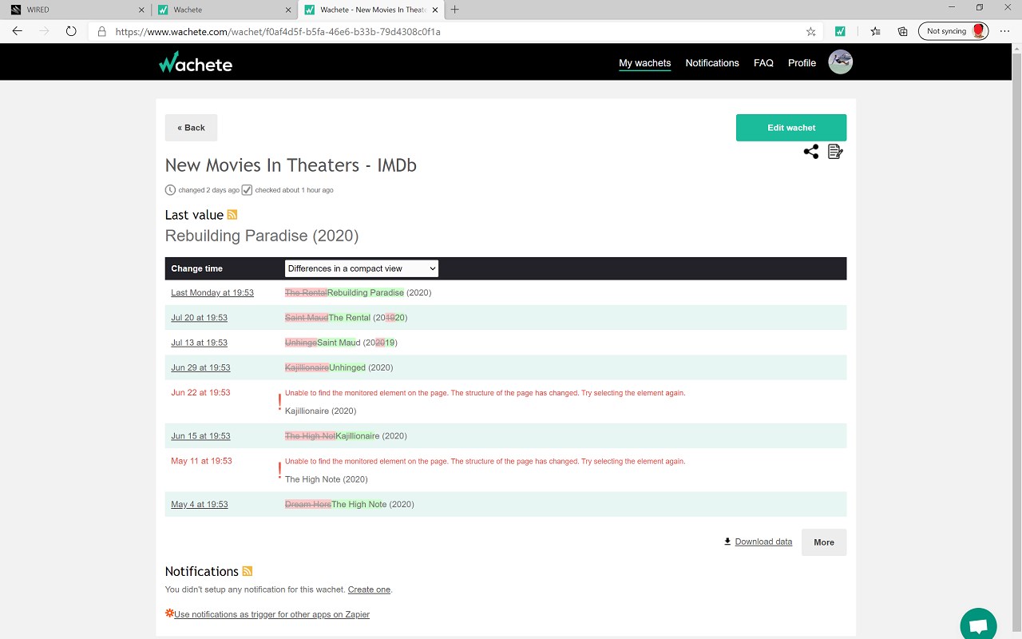The image size is (1022, 639).
Task: Click the download arrow icon
Action: click(x=727, y=542)
